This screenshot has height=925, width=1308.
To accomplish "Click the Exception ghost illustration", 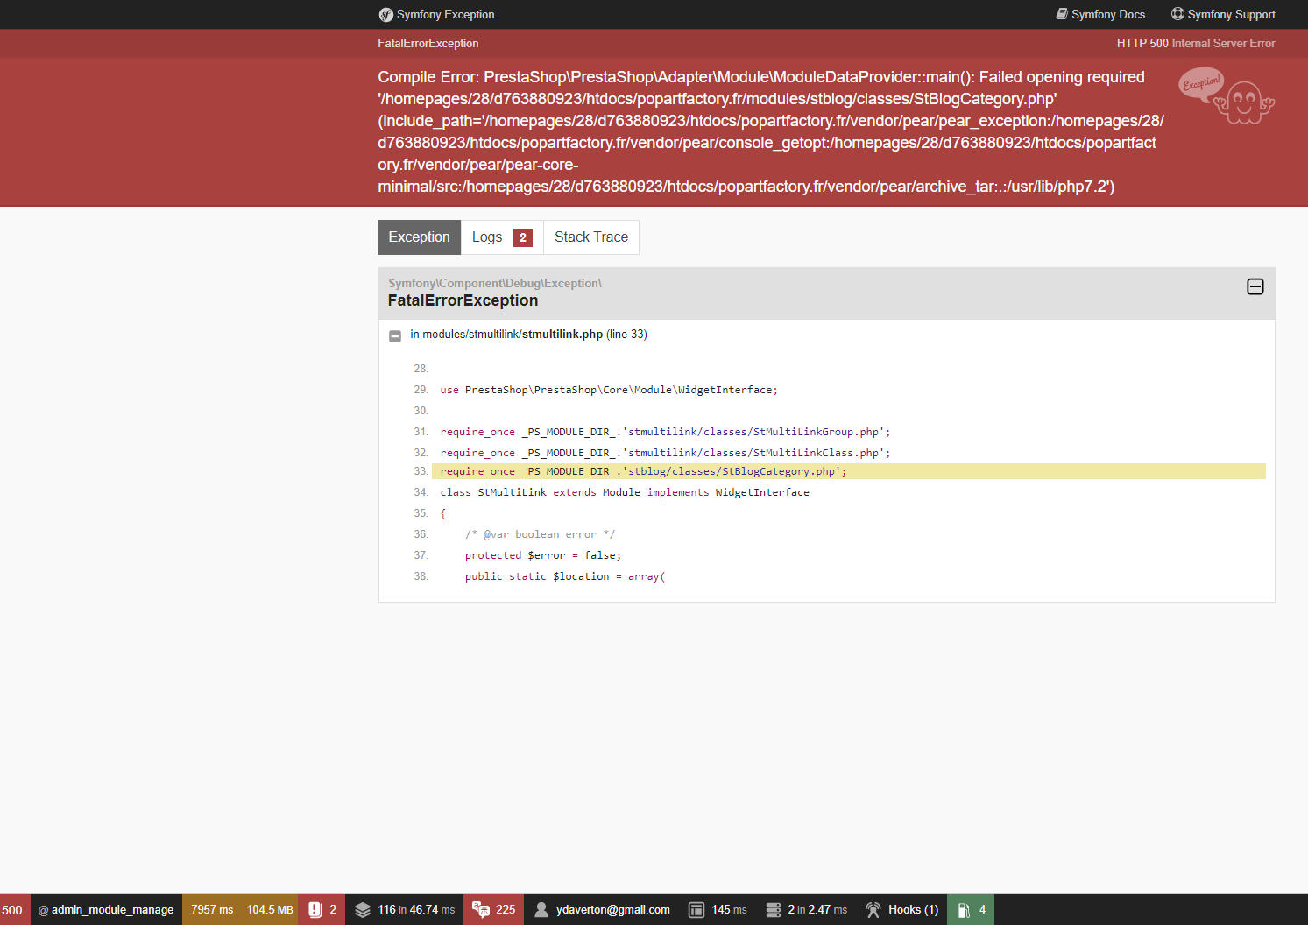I will (x=1227, y=96).
